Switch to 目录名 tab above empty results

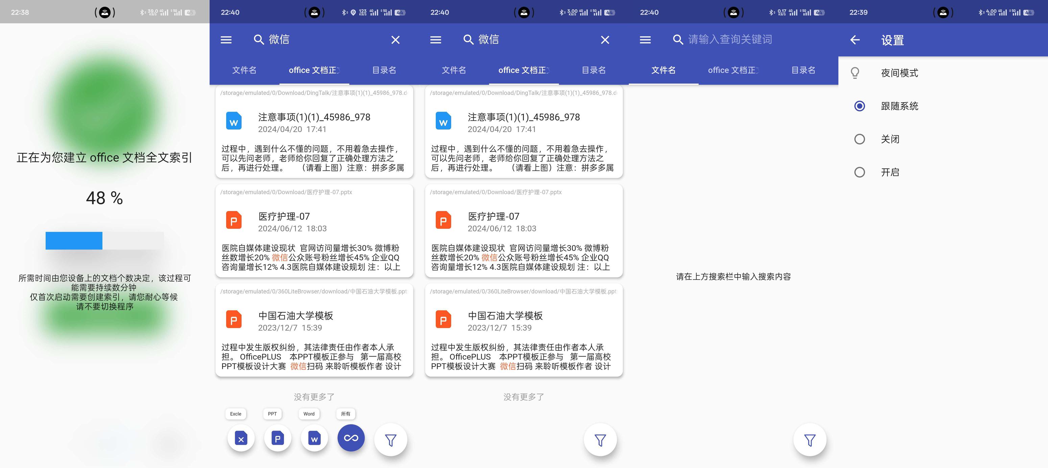(x=803, y=70)
